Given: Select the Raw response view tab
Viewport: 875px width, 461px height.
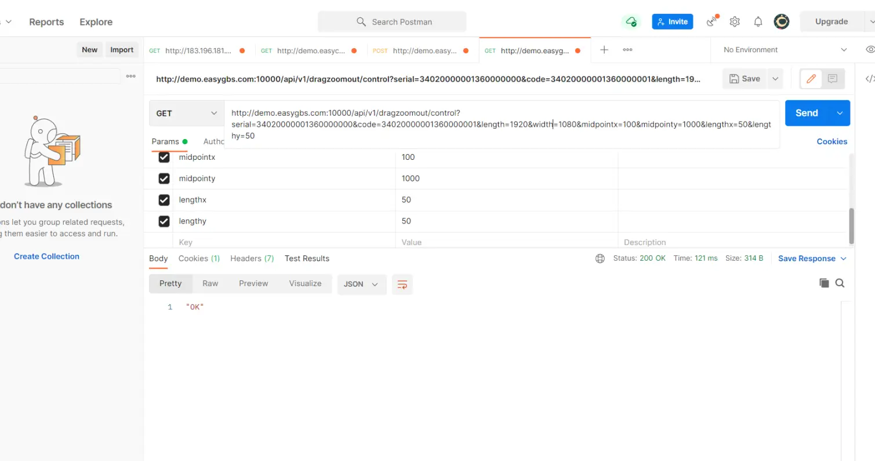Looking at the screenshot, I should pyautogui.click(x=210, y=283).
